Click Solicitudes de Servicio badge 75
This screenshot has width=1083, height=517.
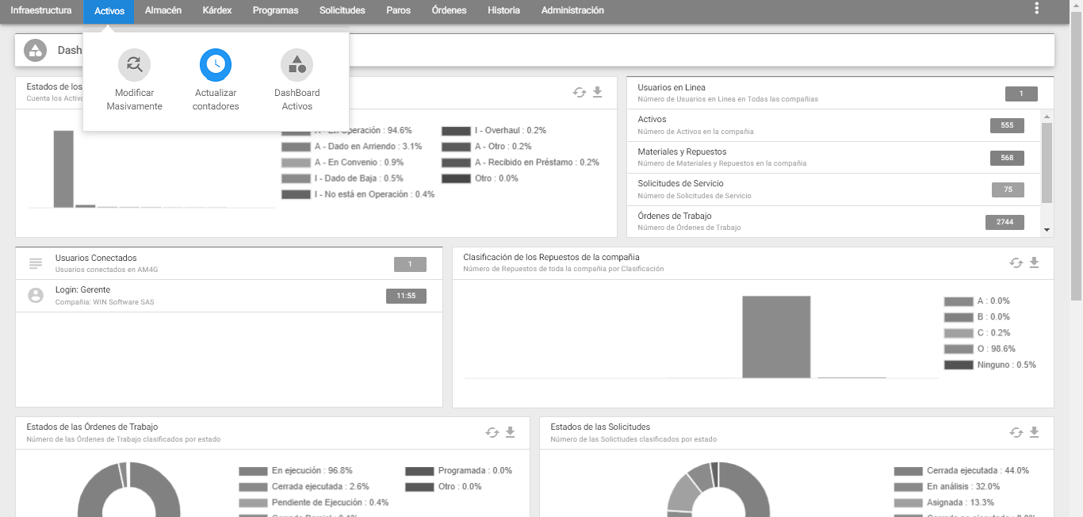pyautogui.click(x=1008, y=190)
